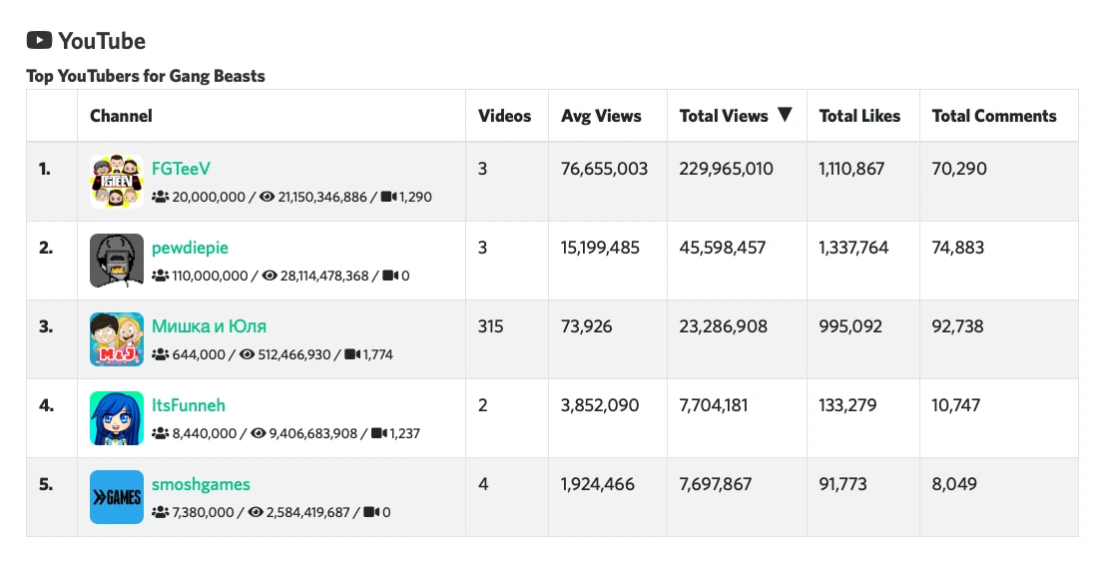The image size is (1105, 573).
Task: Click the FGTeeV channel avatar
Action: (117, 182)
